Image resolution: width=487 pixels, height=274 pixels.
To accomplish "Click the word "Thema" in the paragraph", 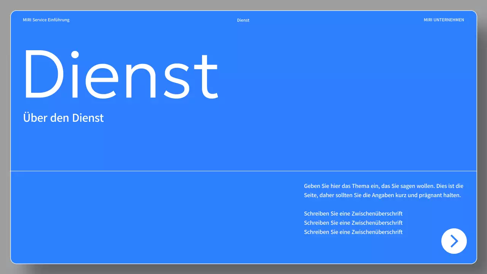I will 360,186.
